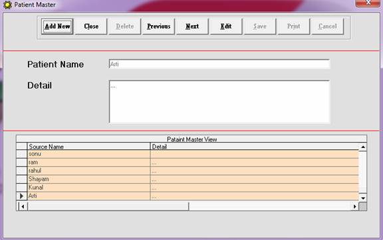Focus the Detail text area
Image resolution: width=383 pixels, height=240 pixels.
pos(219,102)
